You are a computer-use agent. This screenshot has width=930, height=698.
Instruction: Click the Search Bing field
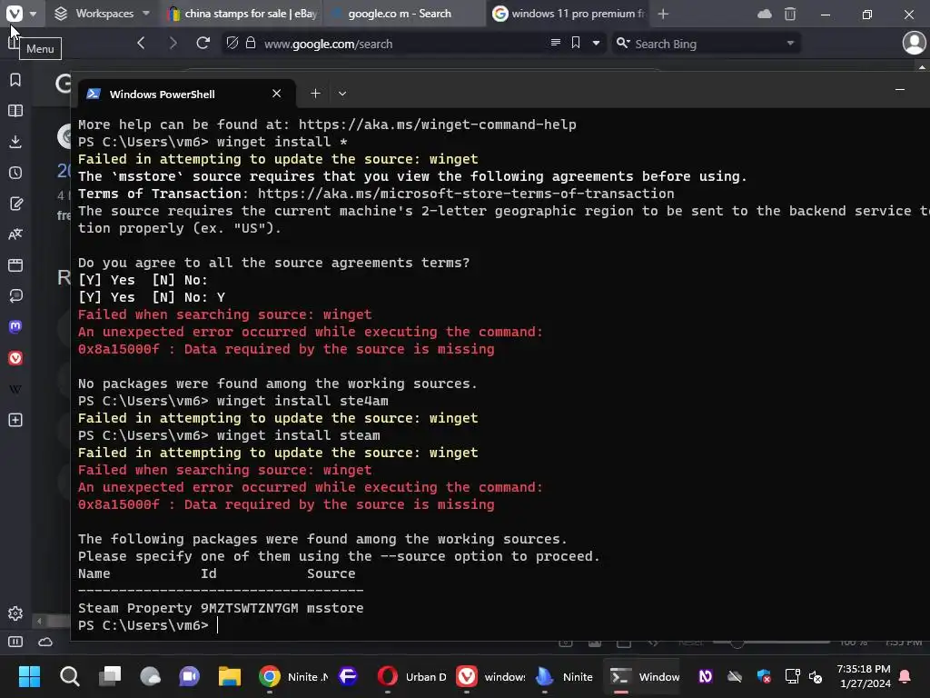point(706,44)
